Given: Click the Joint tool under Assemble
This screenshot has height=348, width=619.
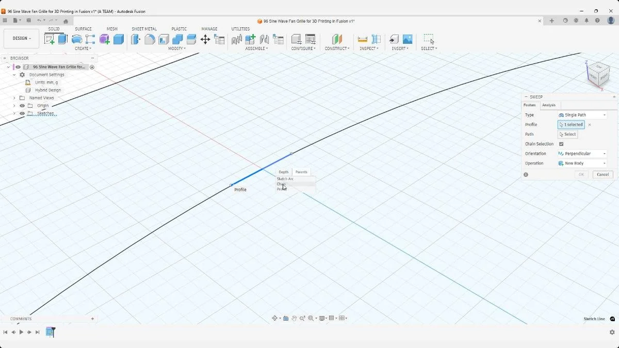Looking at the screenshot, I should 265,39.
